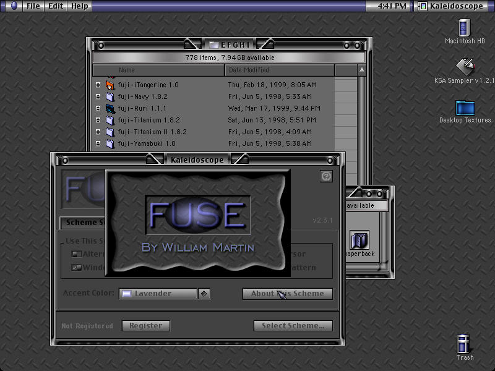Screen dimensions: 495x371
Task: Select the text fuji-Yamabuki 1.0
Action: [147, 143]
